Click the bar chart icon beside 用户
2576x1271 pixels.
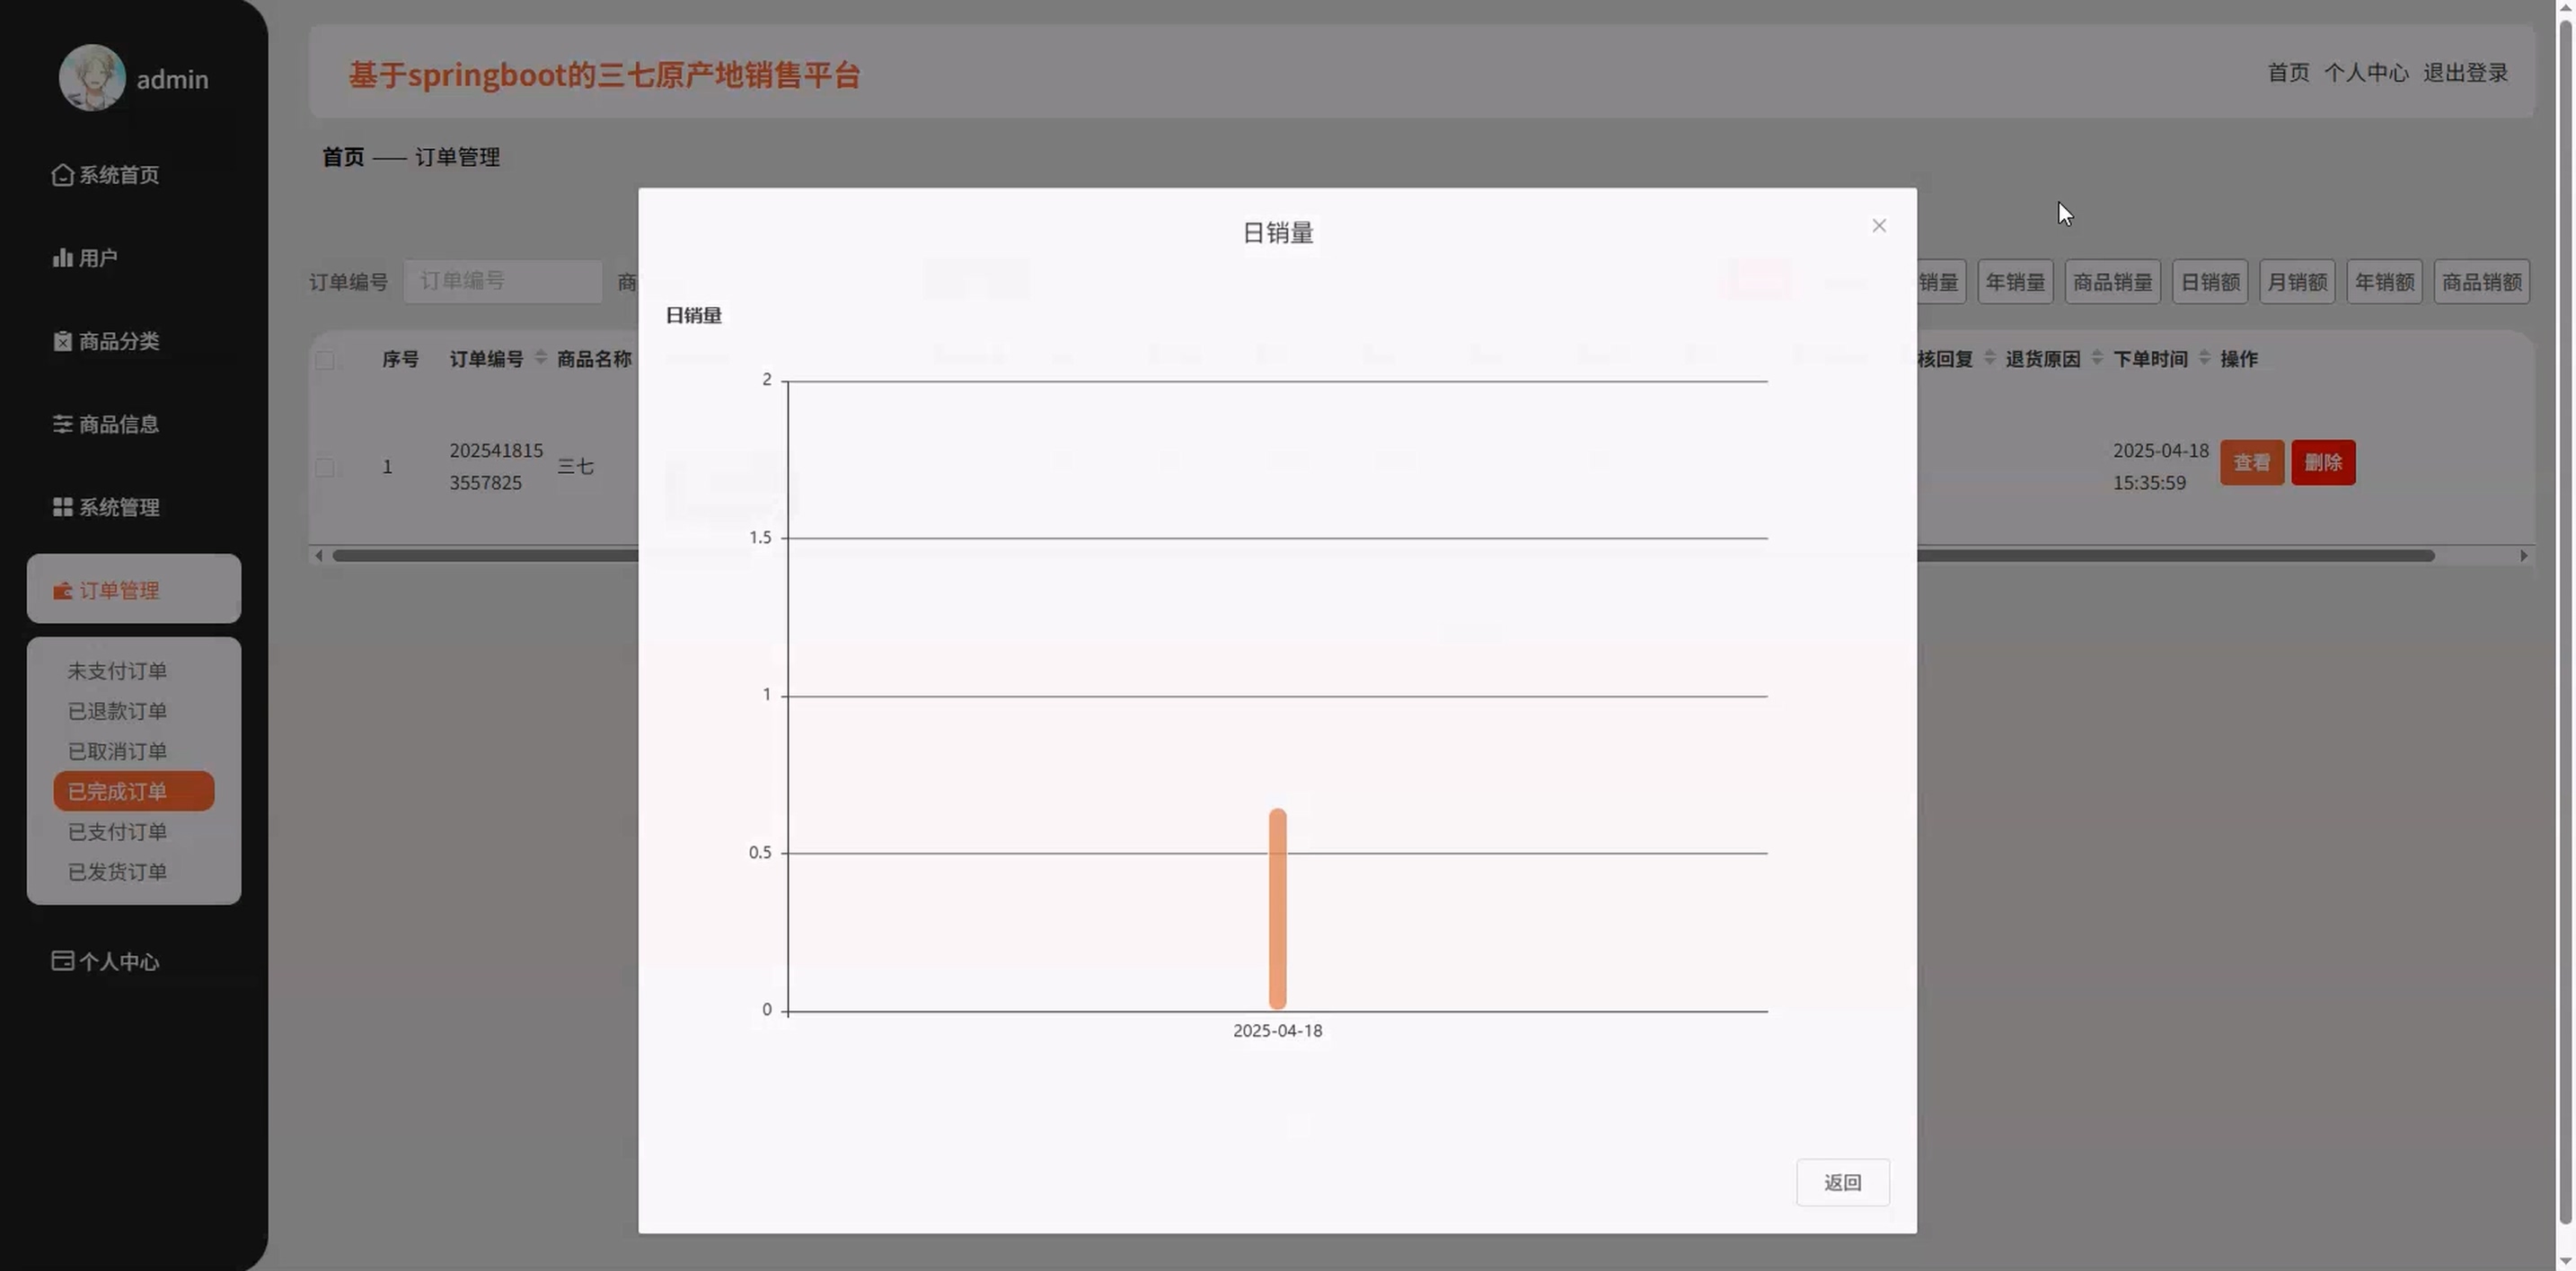62,258
